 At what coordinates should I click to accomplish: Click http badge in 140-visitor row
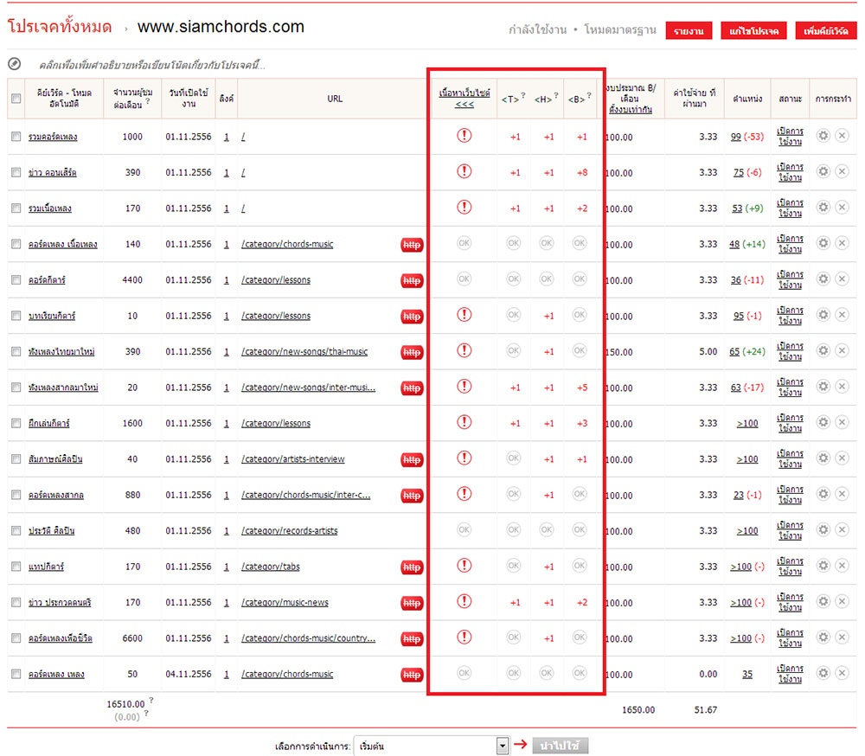412,245
